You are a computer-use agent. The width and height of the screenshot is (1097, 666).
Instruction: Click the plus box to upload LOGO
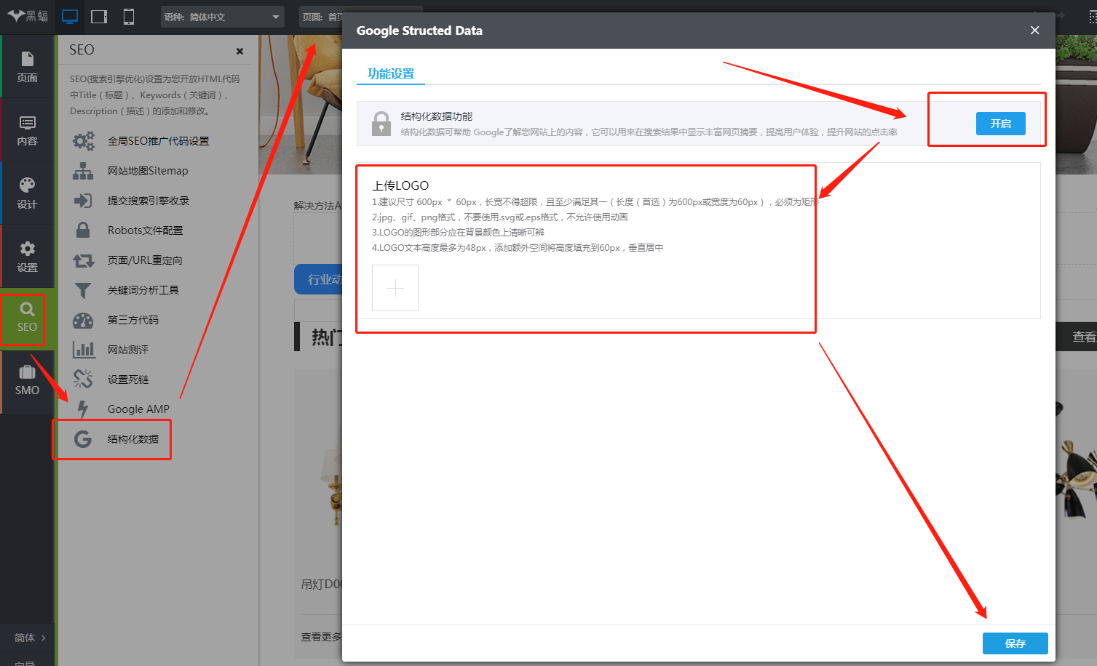click(x=395, y=288)
